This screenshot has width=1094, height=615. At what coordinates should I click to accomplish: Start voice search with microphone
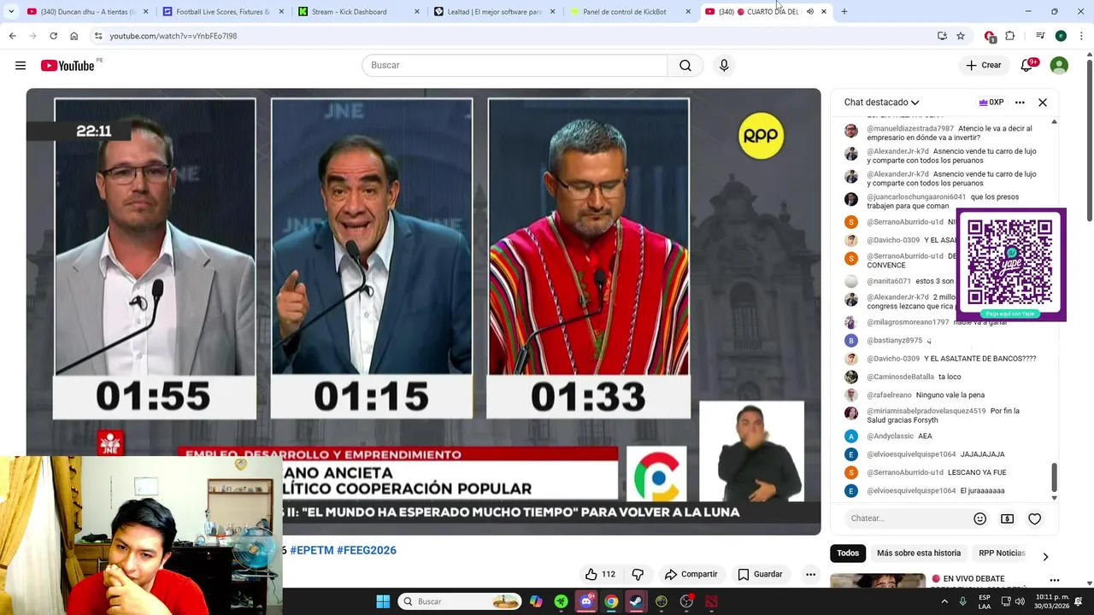(x=724, y=66)
